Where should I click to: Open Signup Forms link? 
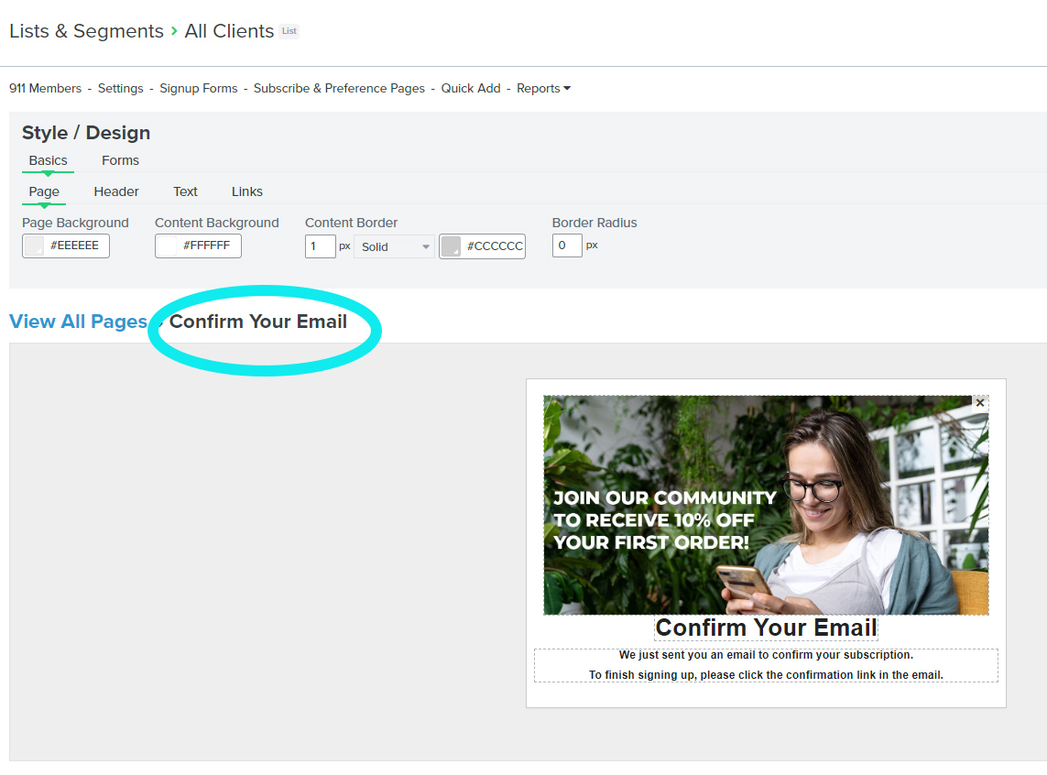(x=198, y=88)
